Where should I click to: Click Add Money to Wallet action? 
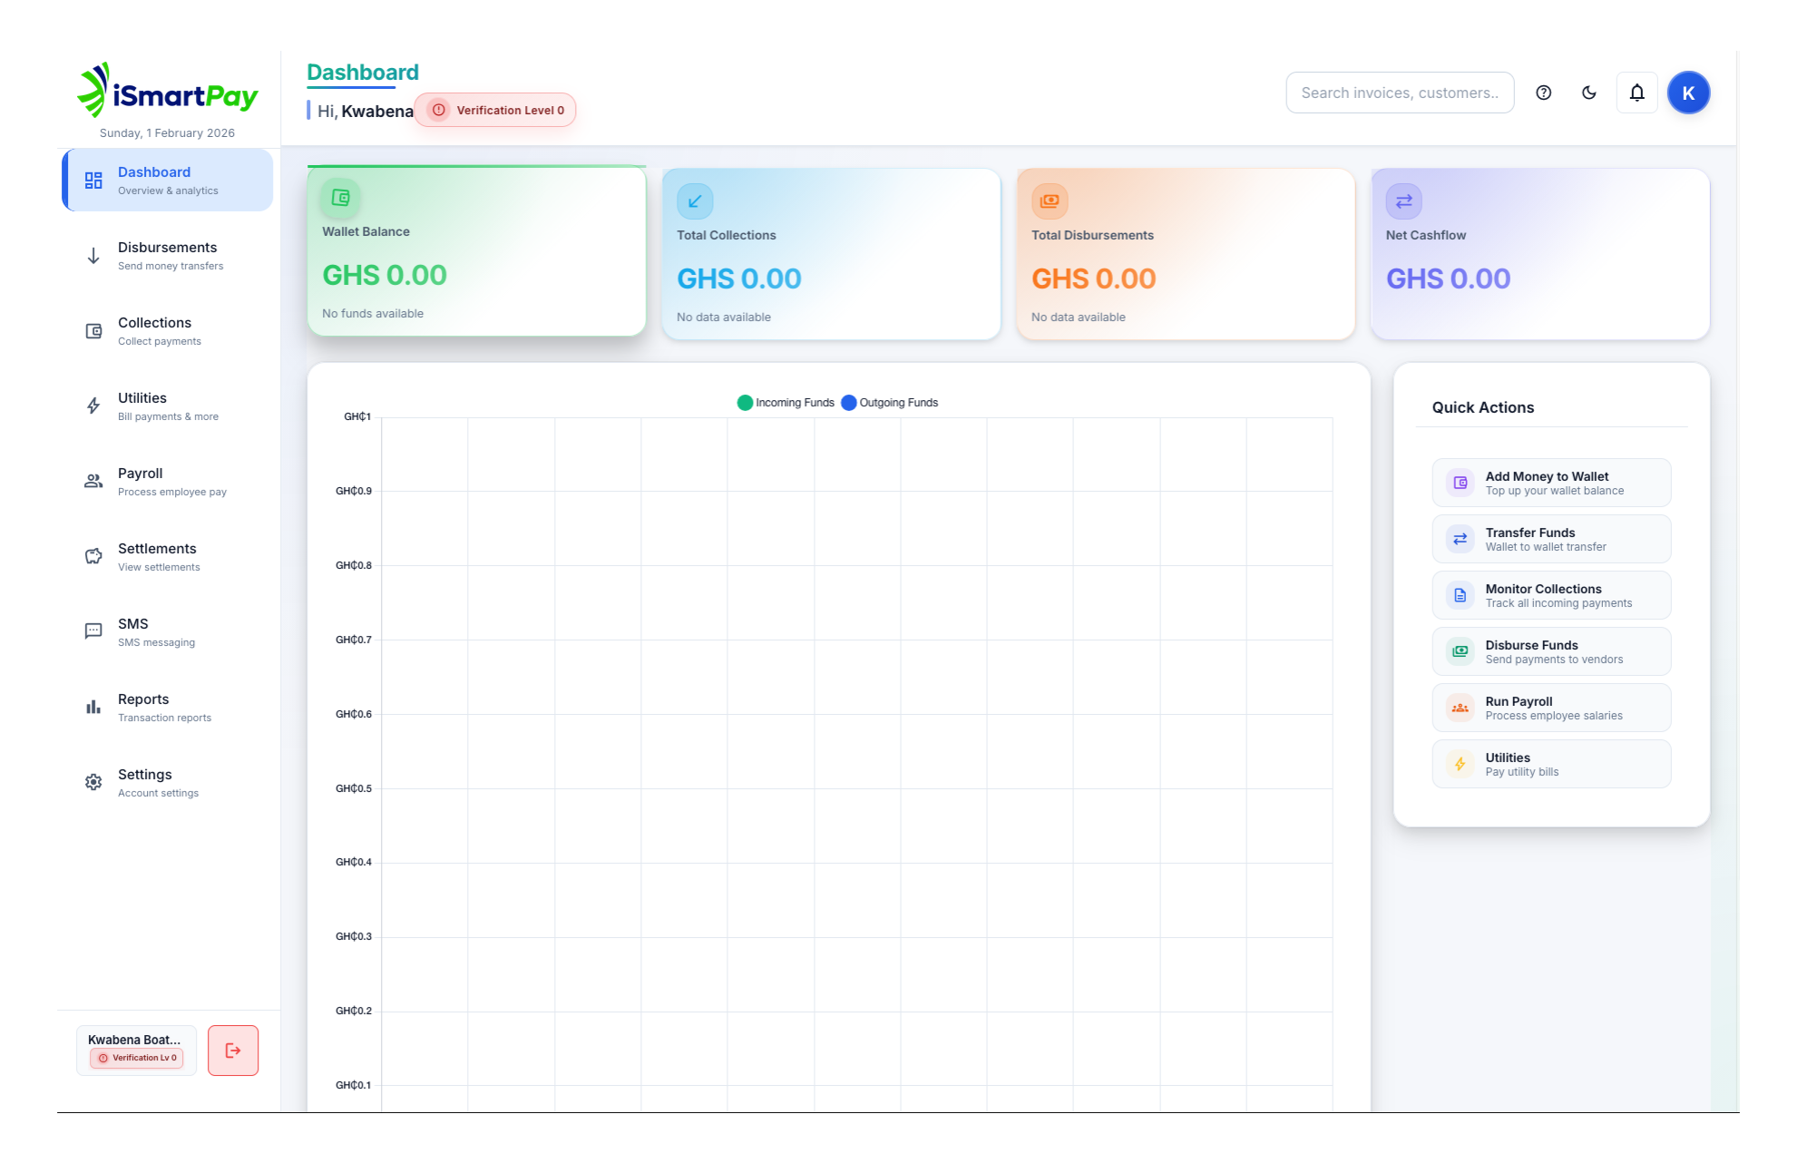[x=1551, y=483]
